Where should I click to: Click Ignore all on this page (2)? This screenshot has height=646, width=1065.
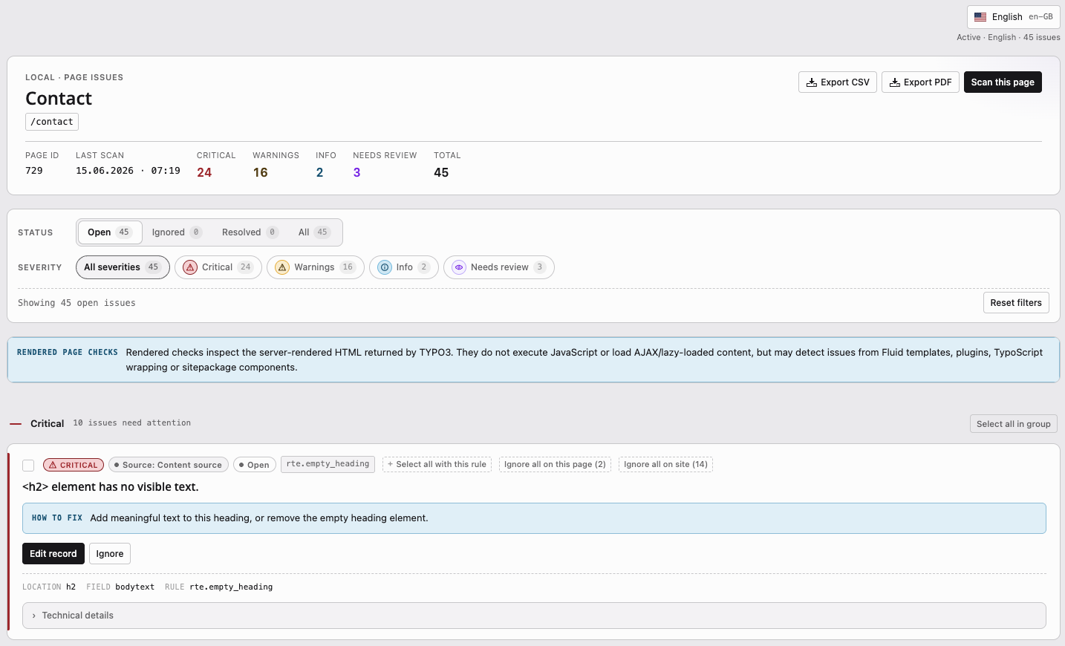pos(555,465)
